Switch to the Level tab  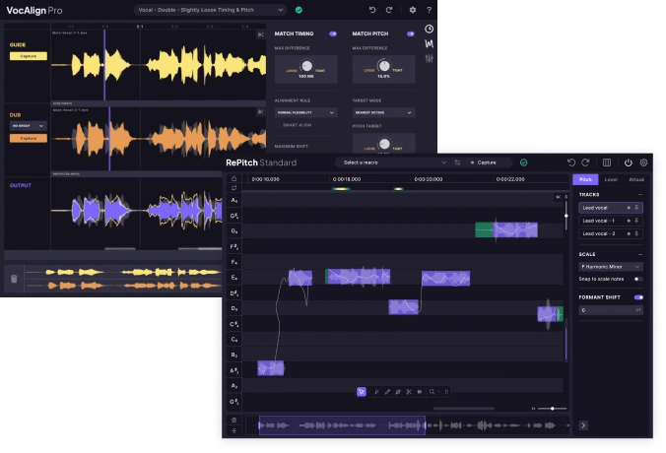[611, 179]
